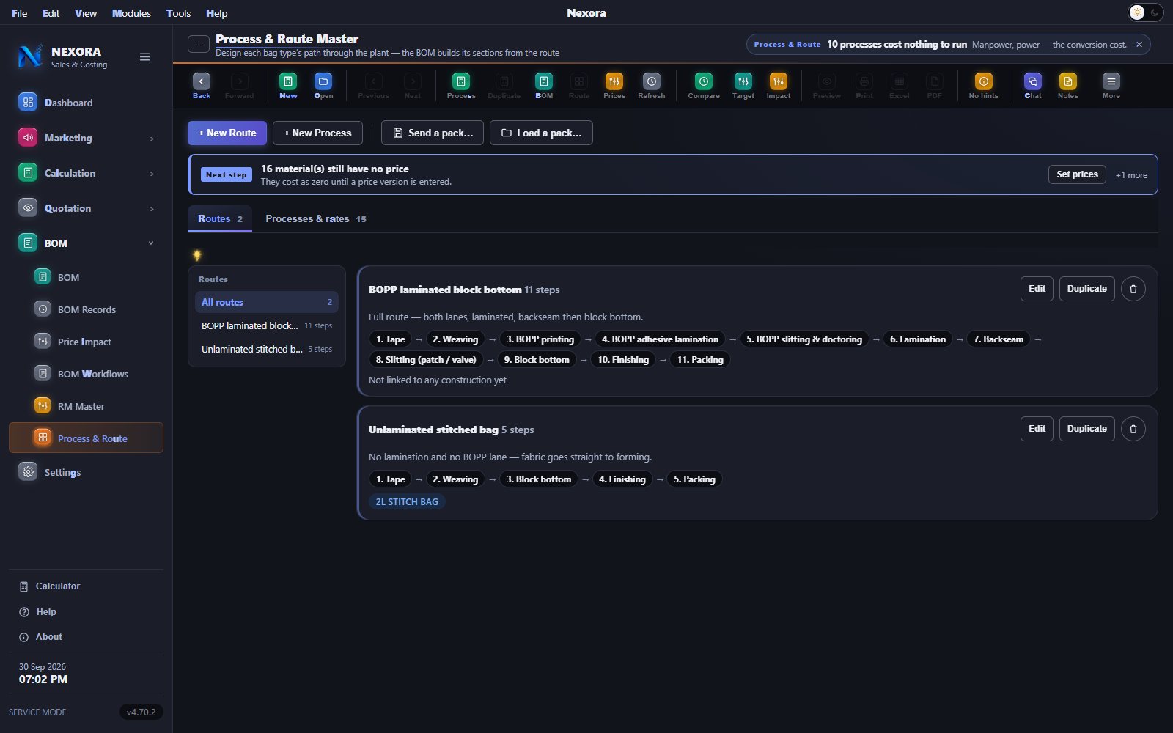Screen dimensions: 1173x733
Task: Switch to the Processes & rates tab
Action: tap(315, 218)
